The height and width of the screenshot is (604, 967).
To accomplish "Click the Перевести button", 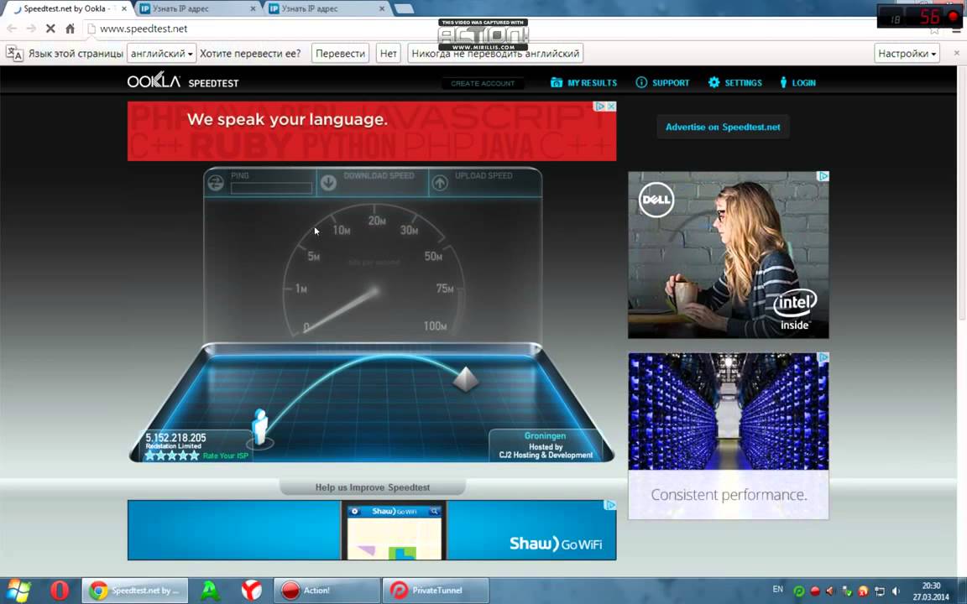I will [340, 54].
